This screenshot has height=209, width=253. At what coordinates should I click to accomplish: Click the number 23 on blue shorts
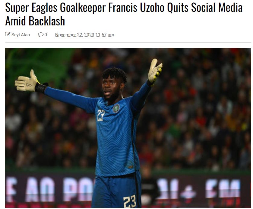(130, 201)
